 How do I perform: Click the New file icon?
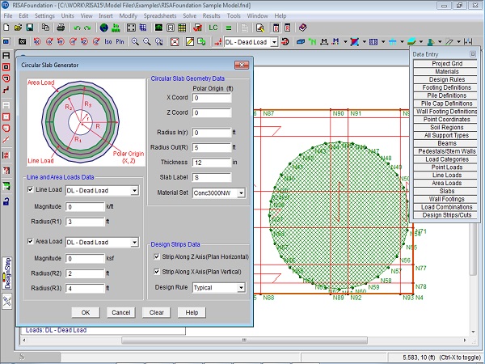click(6, 28)
